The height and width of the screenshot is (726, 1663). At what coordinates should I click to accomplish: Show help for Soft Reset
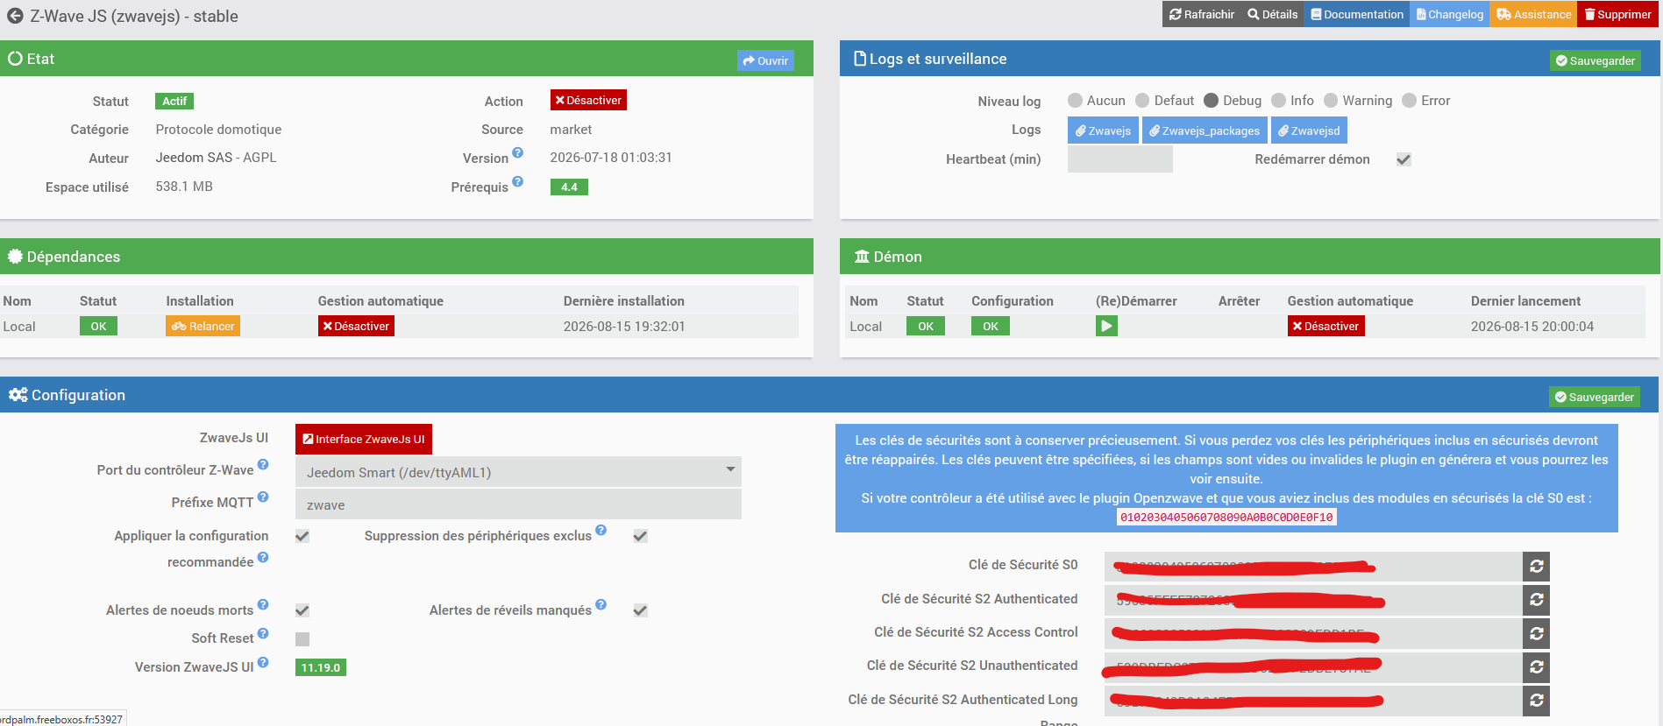point(263,633)
